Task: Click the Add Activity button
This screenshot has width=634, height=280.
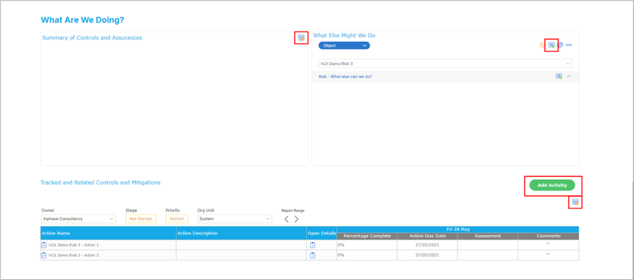Action: [x=552, y=185]
